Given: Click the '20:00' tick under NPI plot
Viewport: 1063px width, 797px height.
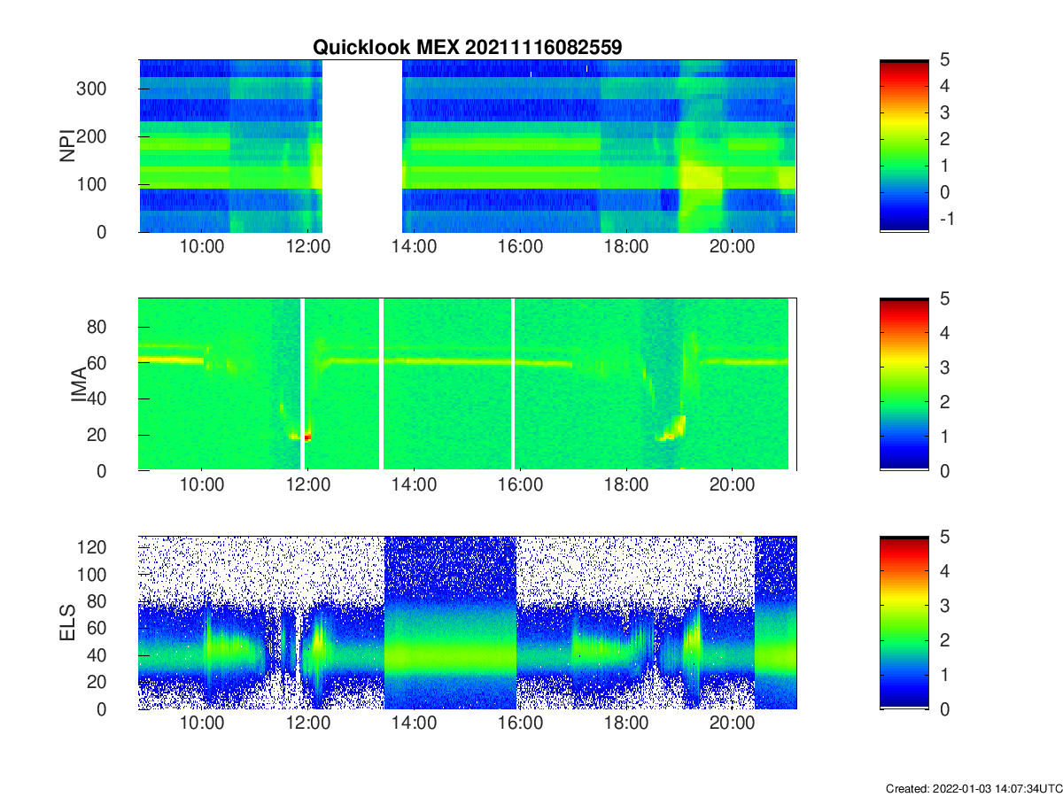Looking at the screenshot, I should pyautogui.click(x=732, y=248).
